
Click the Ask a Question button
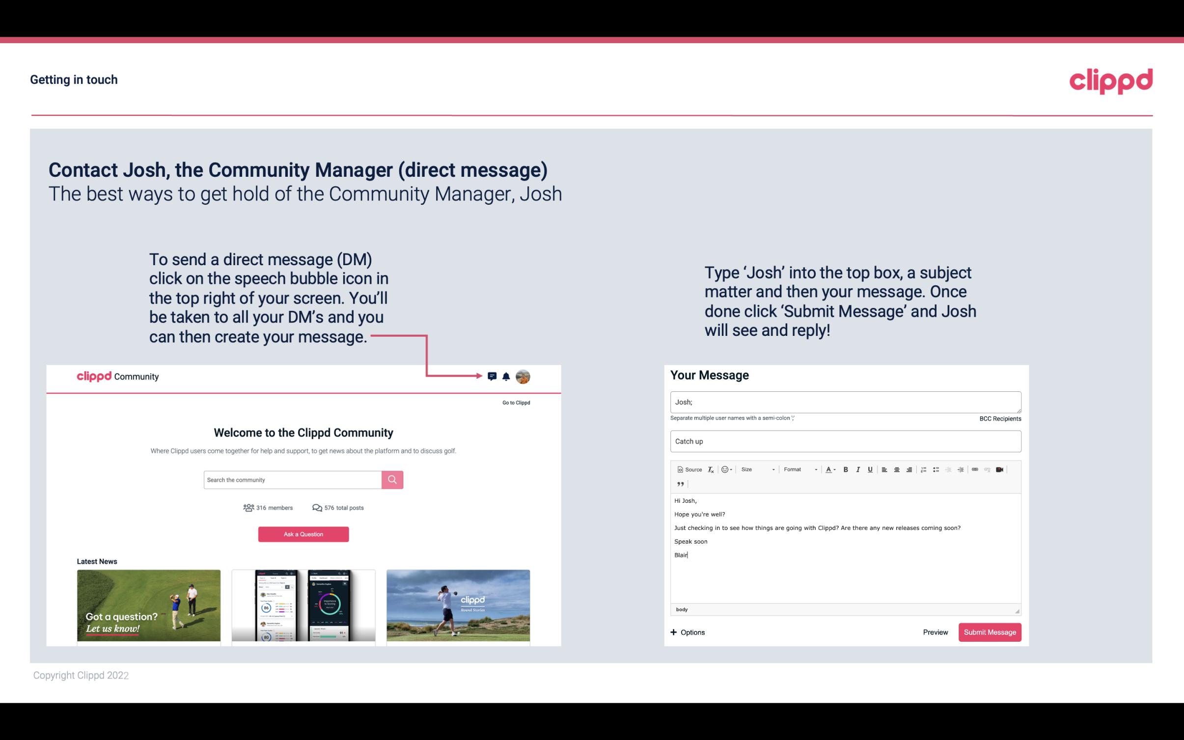click(303, 533)
